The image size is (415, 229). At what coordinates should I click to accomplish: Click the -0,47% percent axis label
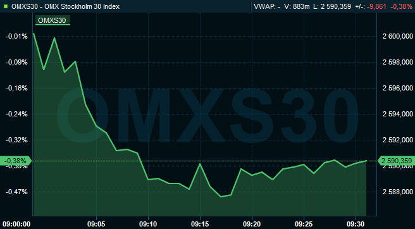16,192
